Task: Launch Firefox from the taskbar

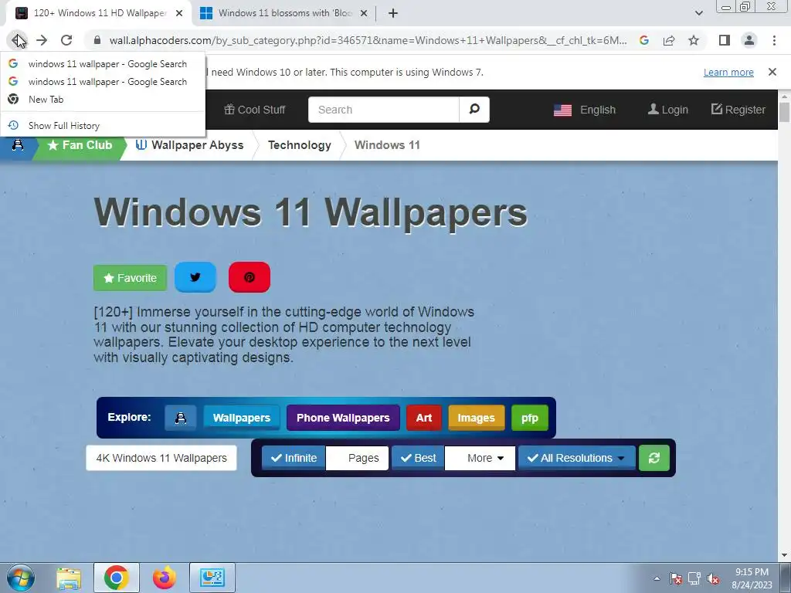Action: tap(165, 578)
